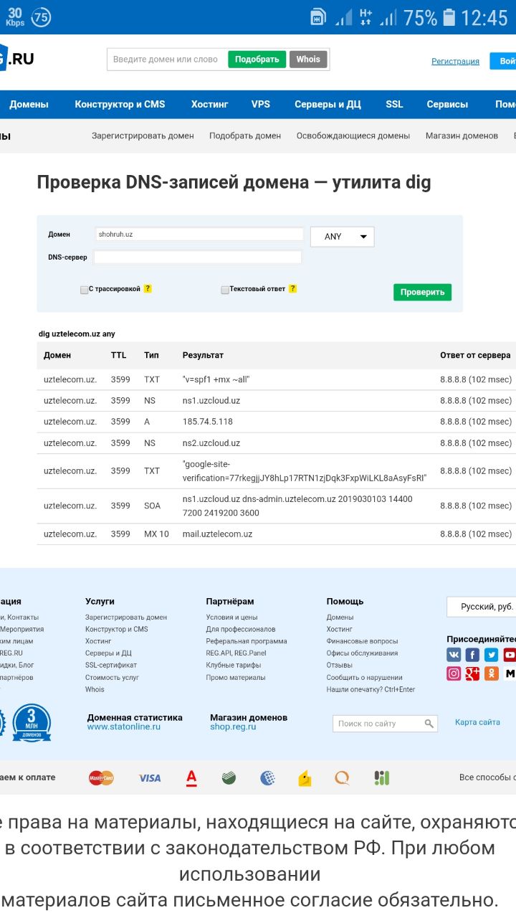Enable 'Текстовый ответ' checkbox
The height and width of the screenshot is (918, 516).
[225, 290]
